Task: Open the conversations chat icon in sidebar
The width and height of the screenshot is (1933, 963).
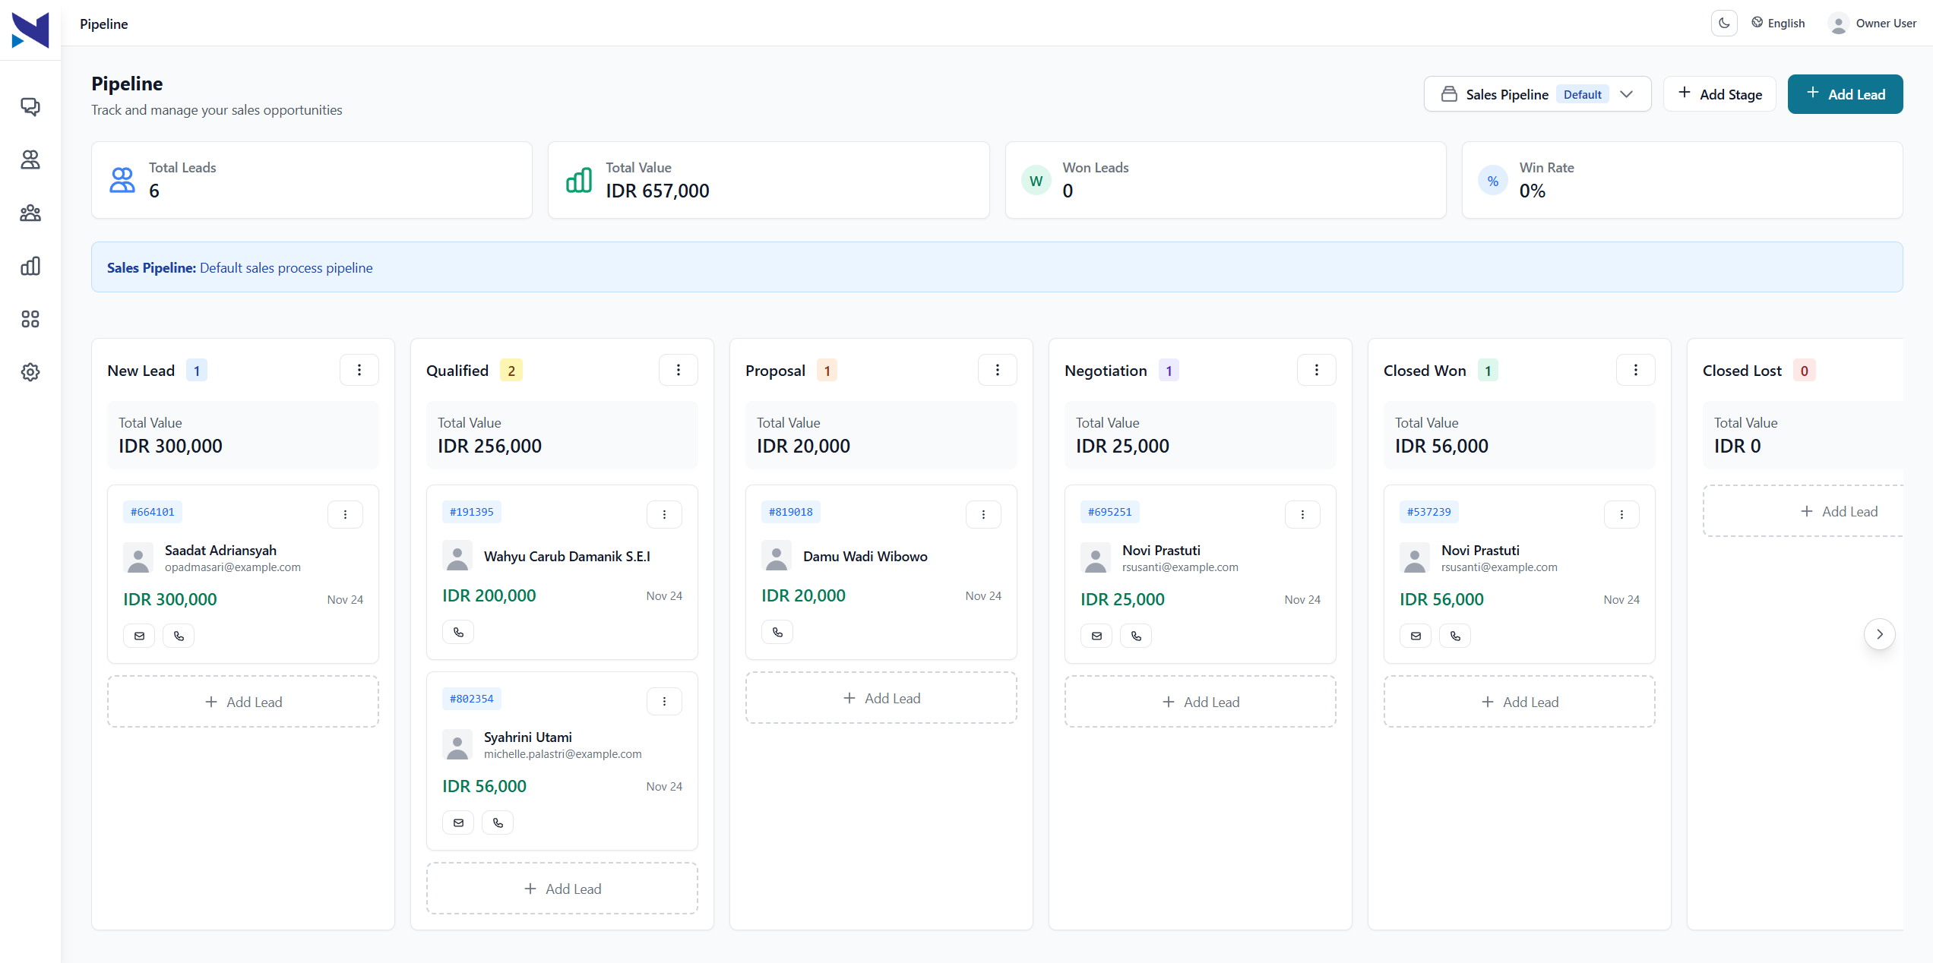Action: [30, 106]
